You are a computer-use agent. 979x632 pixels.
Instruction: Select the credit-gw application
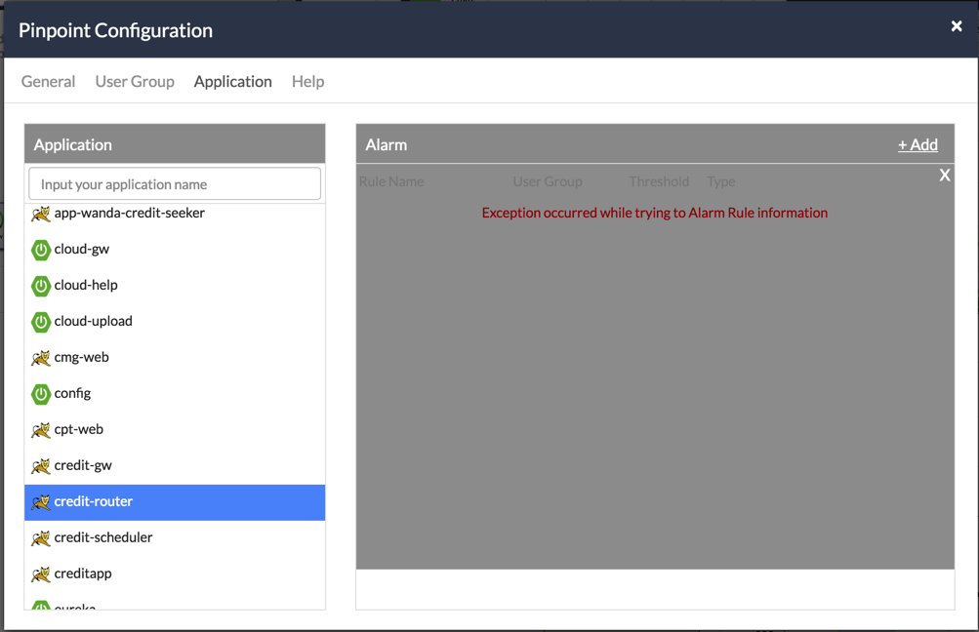click(x=175, y=466)
